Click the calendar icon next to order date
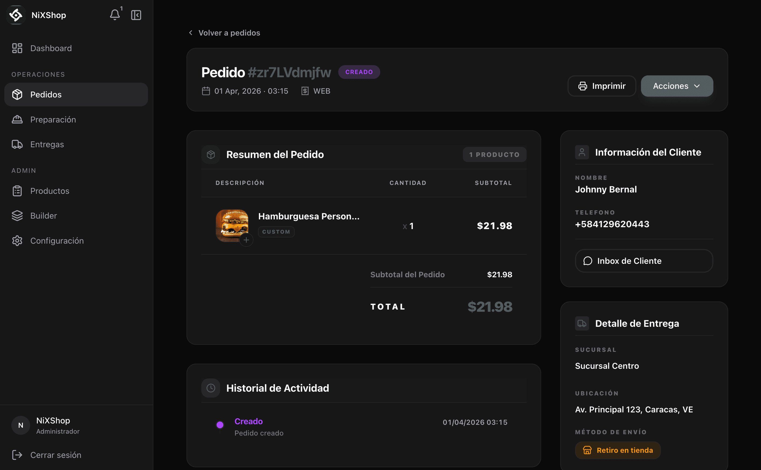 tap(206, 91)
